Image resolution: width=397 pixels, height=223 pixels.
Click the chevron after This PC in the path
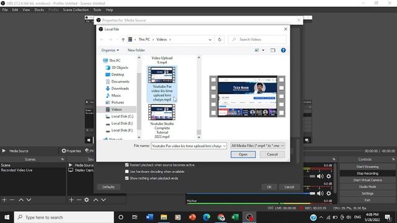coord(153,40)
